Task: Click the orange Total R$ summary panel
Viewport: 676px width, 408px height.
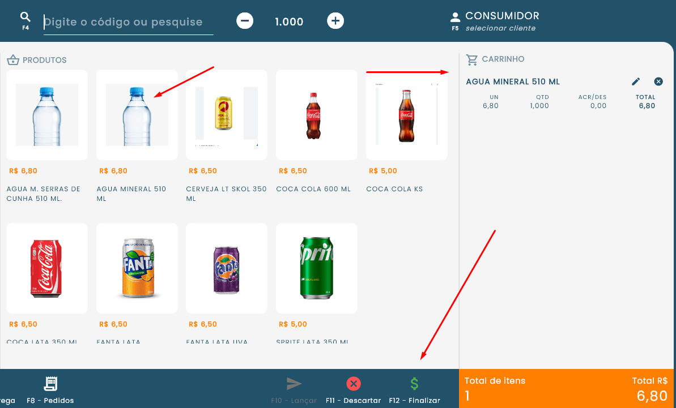Action: 567,389
